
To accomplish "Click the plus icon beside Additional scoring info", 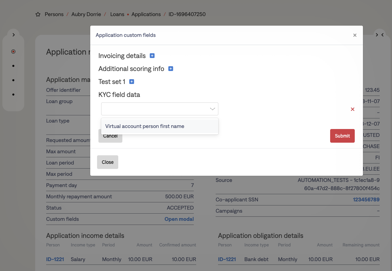I will [171, 69].
